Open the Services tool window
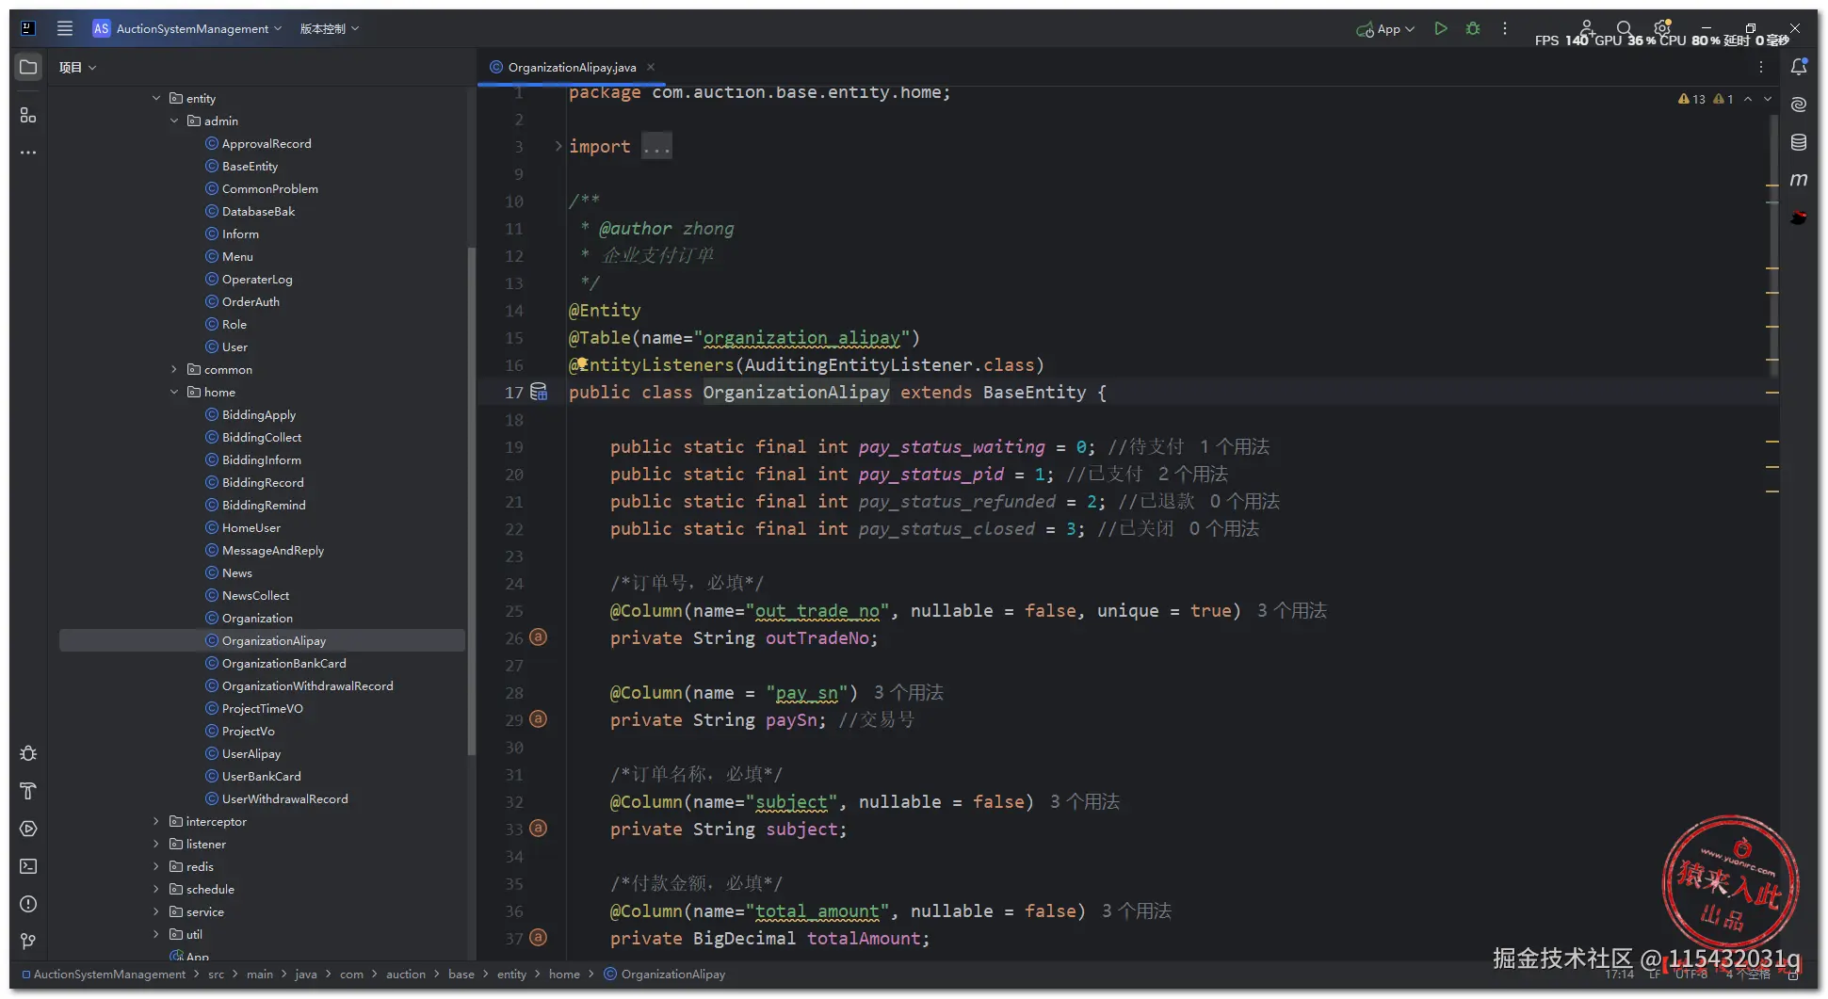The height and width of the screenshot is (999, 1828). coord(28,829)
